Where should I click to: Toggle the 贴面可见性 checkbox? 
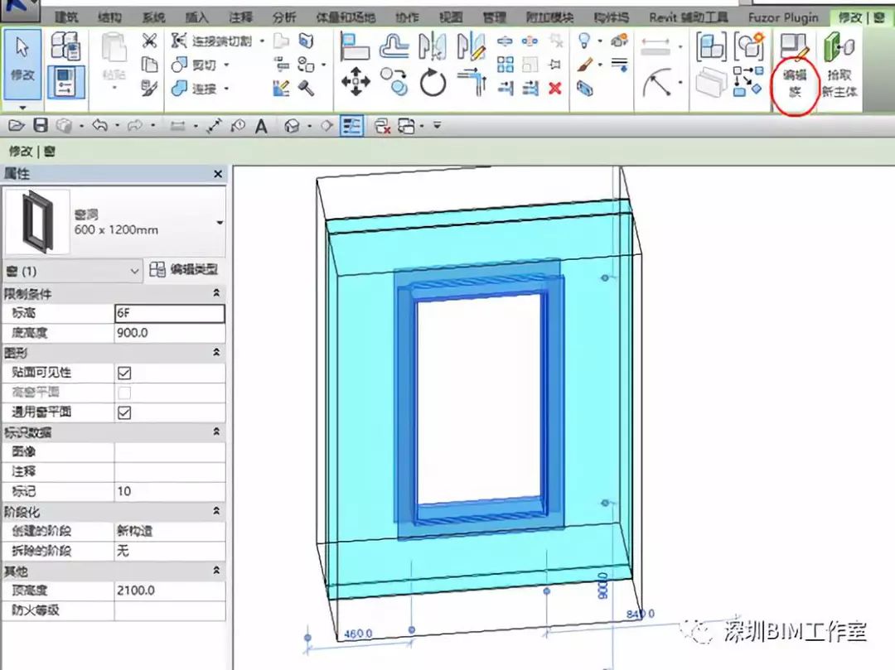coord(124,374)
